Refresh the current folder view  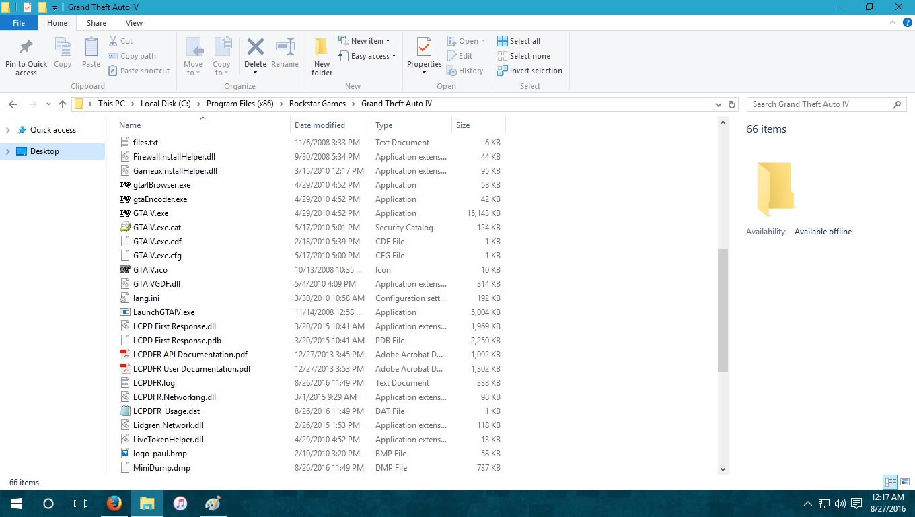tap(733, 104)
